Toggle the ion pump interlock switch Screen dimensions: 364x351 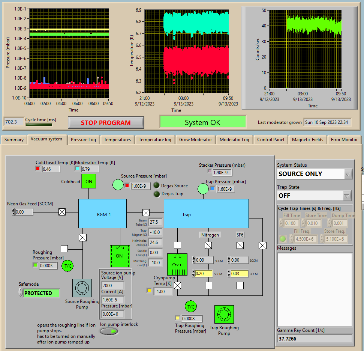click(109, 331)
